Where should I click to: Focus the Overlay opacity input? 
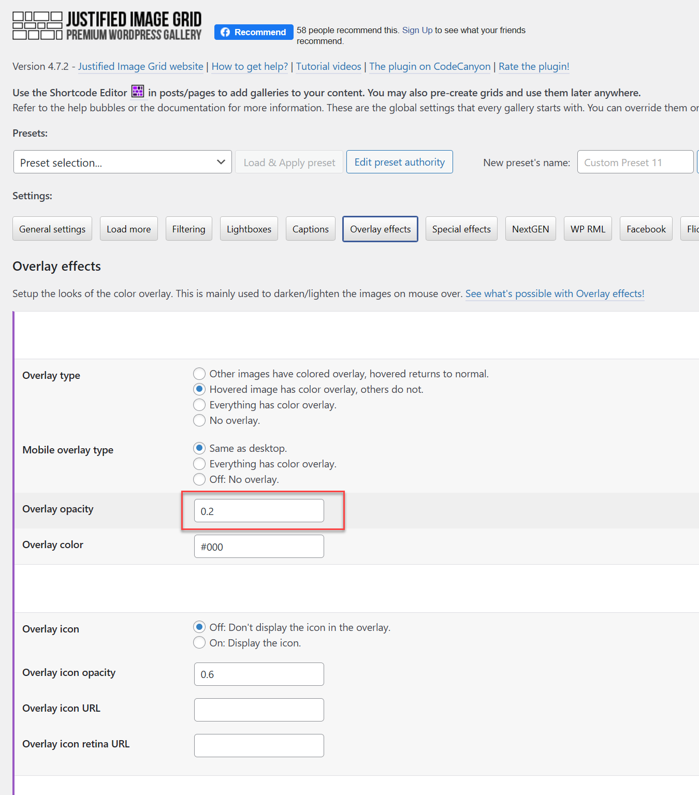click(259, 511)
